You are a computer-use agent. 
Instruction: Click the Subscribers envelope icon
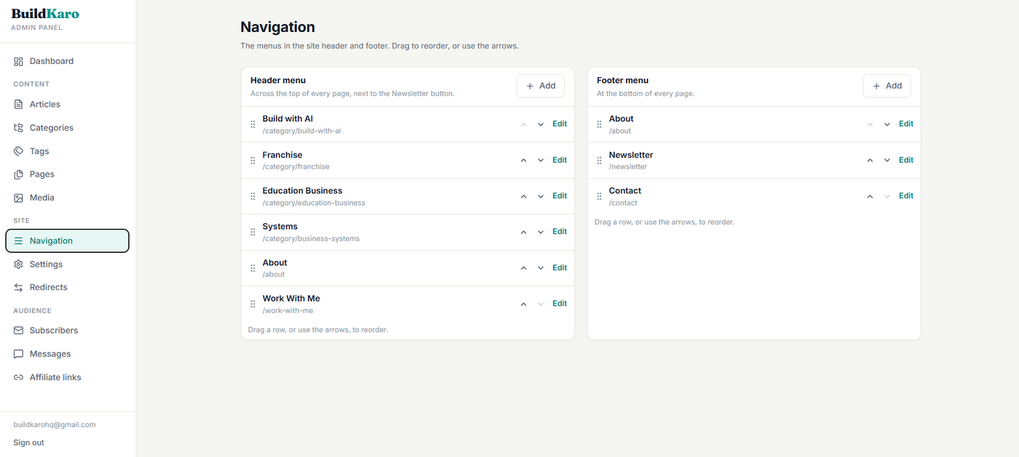[x=19, y=331]
